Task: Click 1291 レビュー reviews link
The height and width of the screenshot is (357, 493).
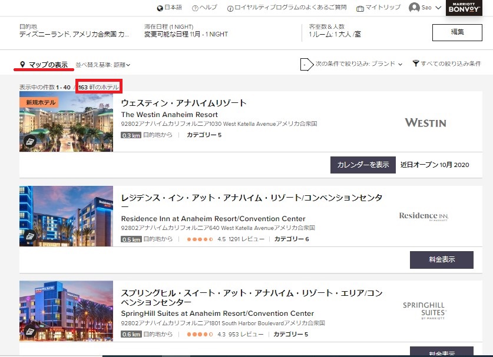Action: pos(246,239)
